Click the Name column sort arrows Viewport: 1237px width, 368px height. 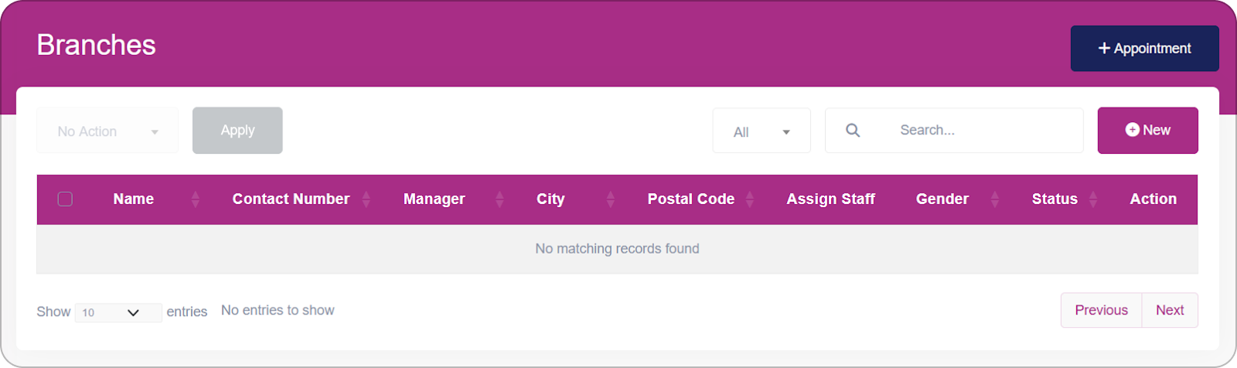196,199
